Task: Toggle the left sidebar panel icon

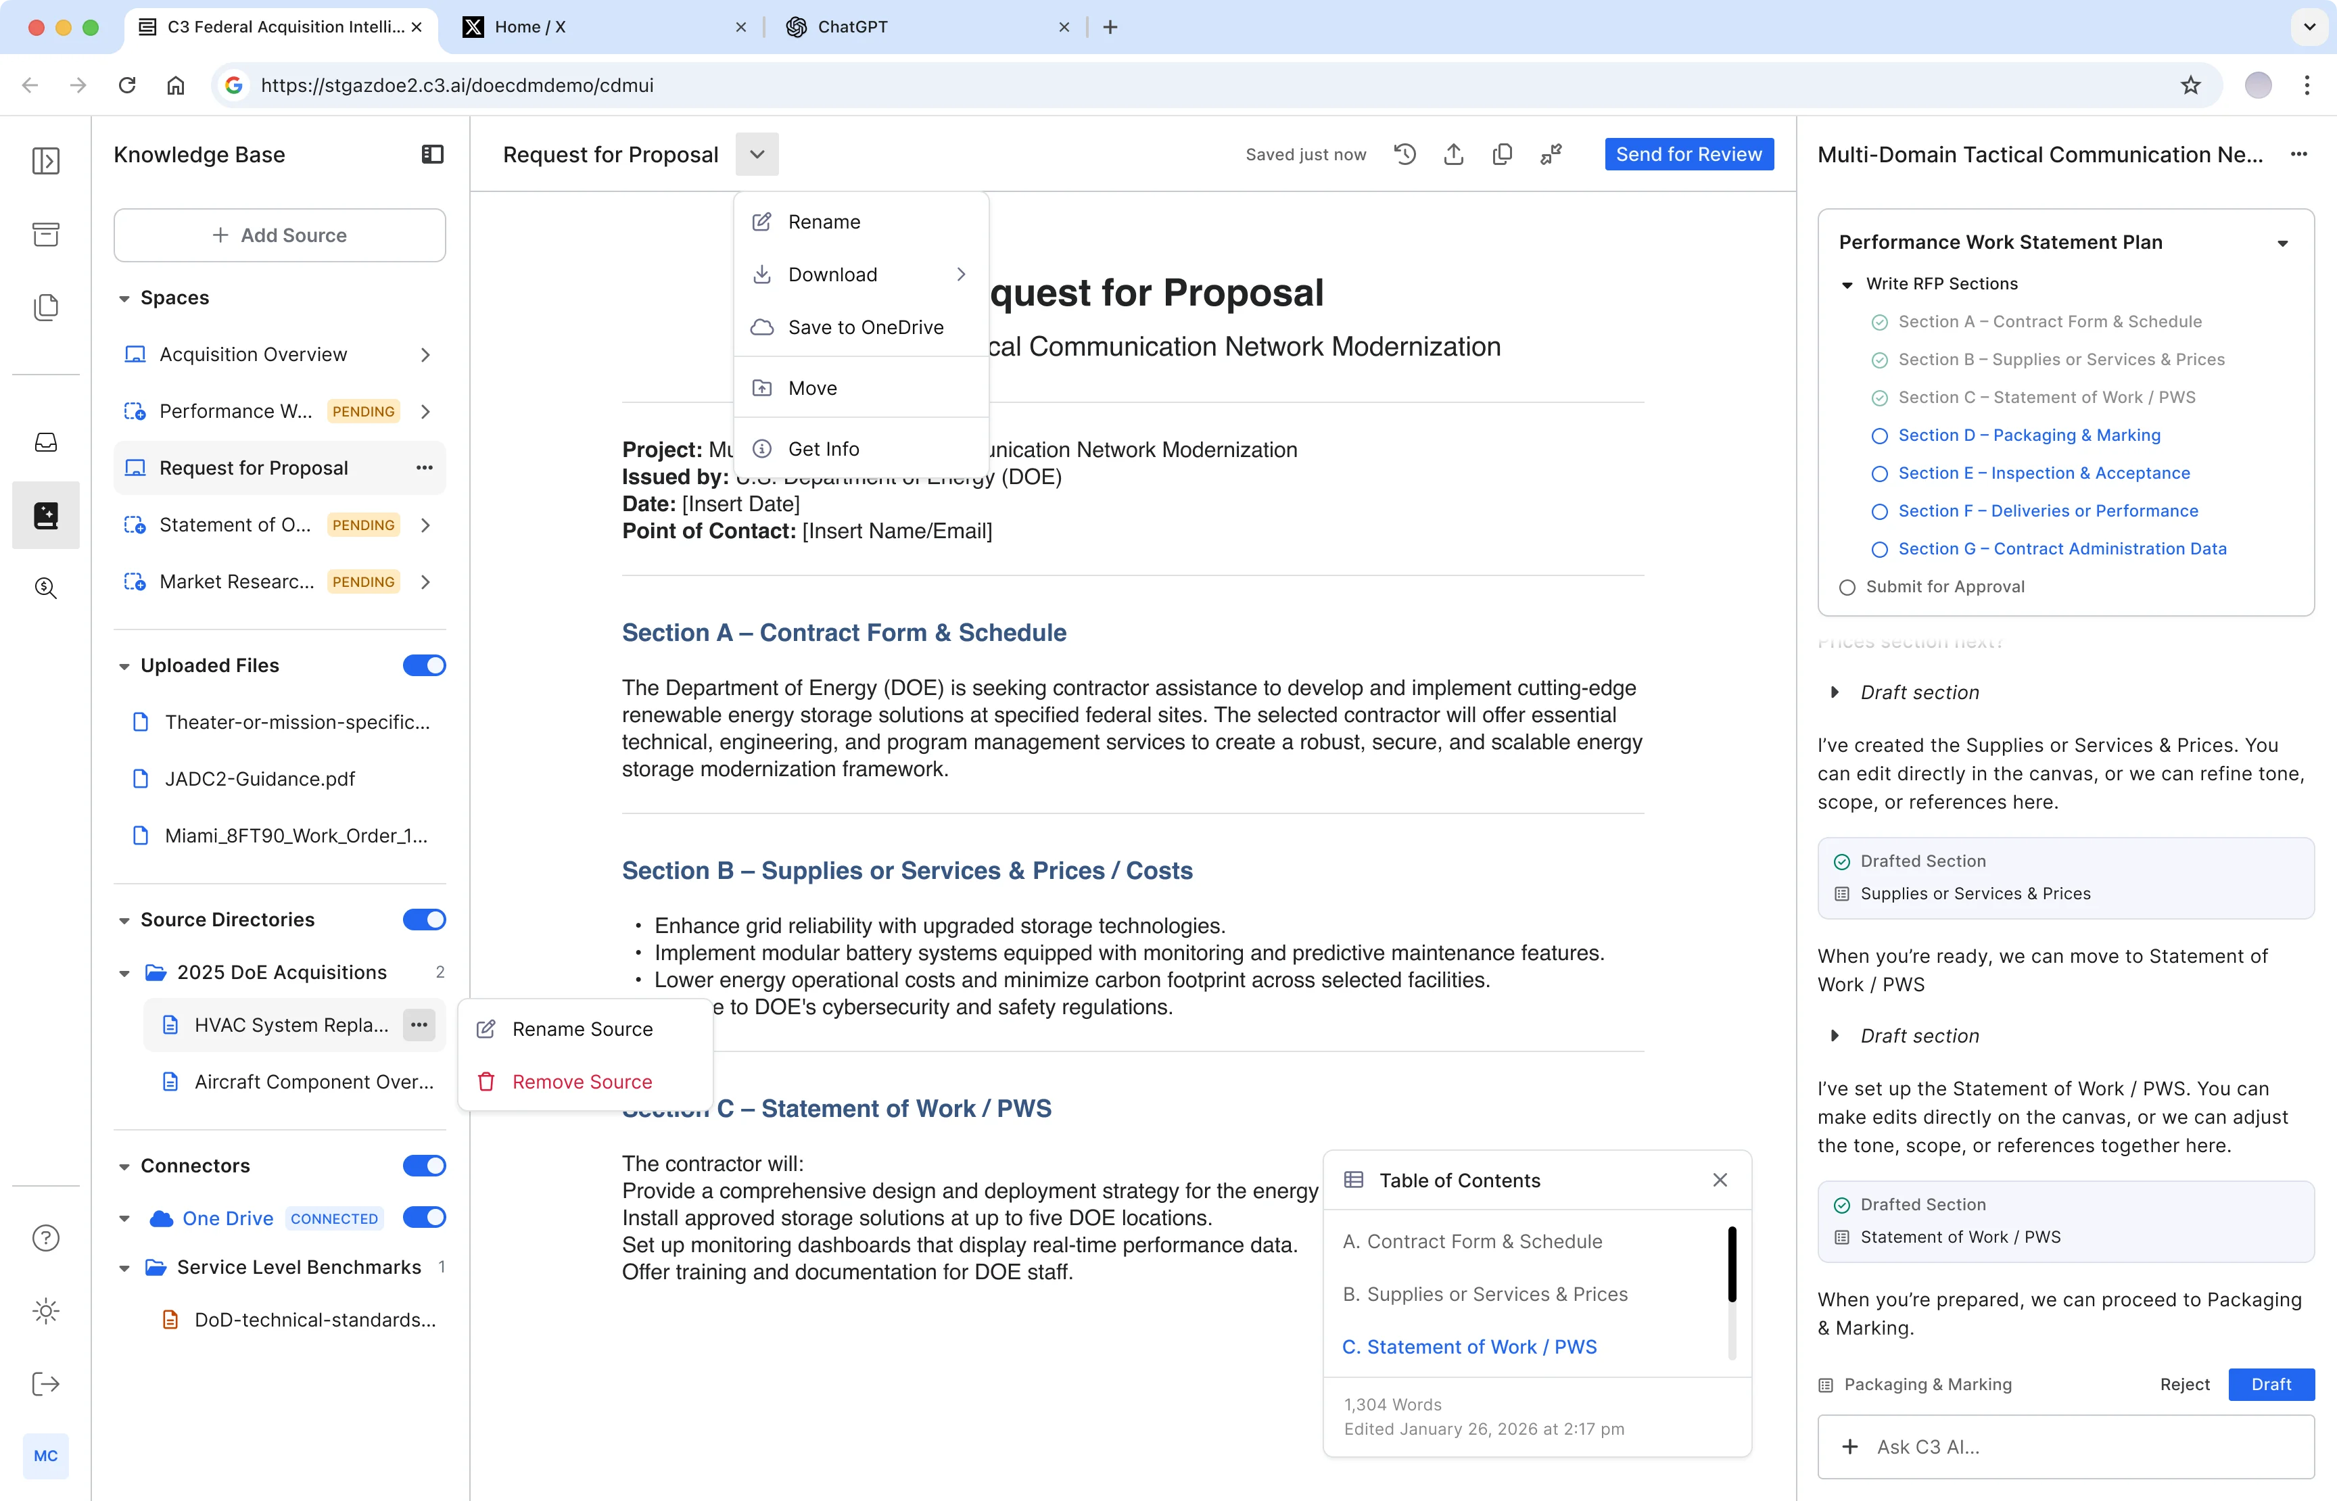Action: tap(46, 160)
